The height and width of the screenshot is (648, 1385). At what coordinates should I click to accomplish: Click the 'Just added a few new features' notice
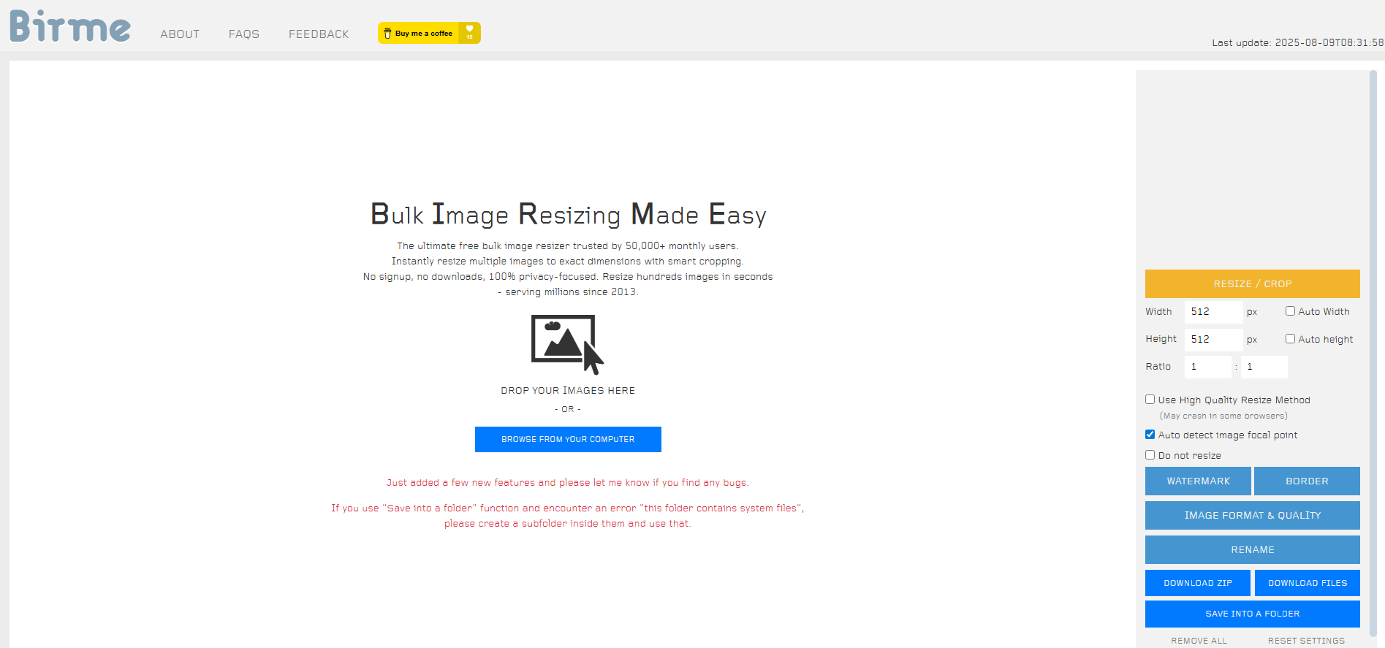point(568,483)
